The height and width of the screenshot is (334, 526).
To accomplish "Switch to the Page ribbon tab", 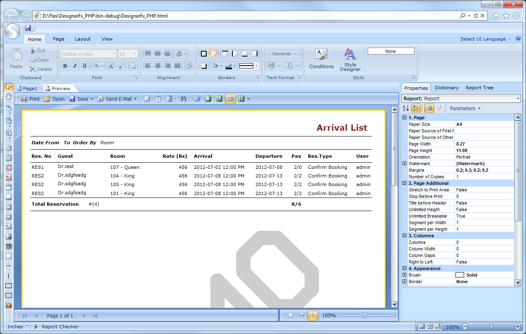I will (59, 39).
